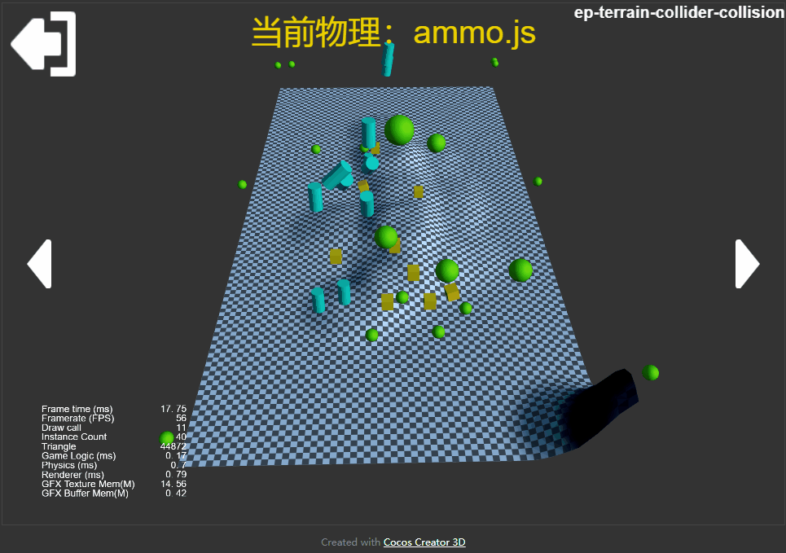
Task: Click the tilted cyan cylinder lying on the terrain
Action: click(337, 175)
